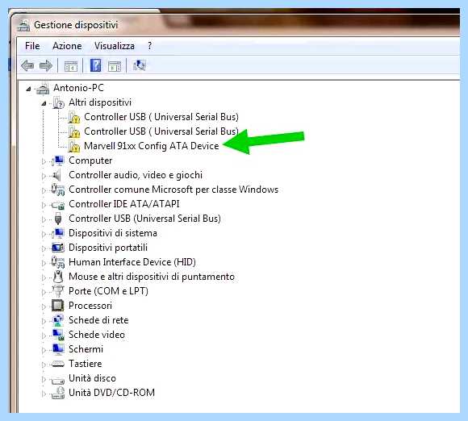
Task: Select the Antonio-PC root label
Action: tap(78, 88)
